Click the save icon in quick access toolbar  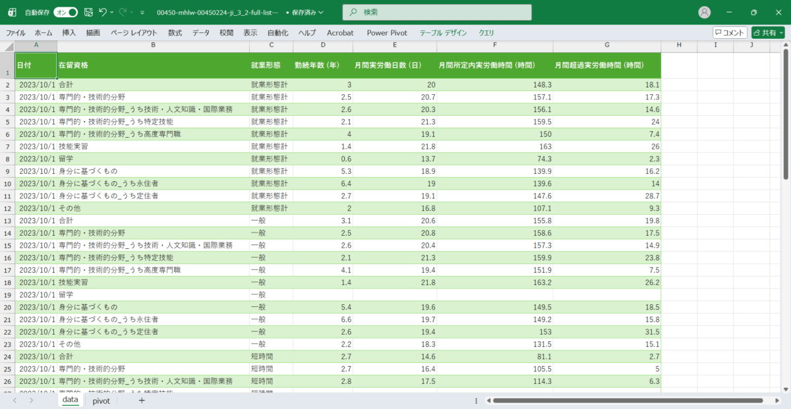coord(88,12)
